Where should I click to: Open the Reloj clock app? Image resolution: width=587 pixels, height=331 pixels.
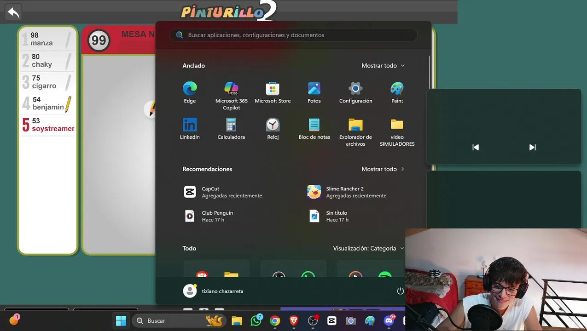[273, 129]
